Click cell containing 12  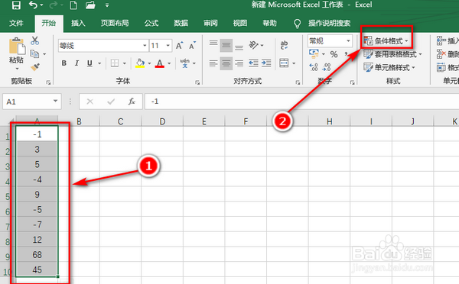(37, 240)
